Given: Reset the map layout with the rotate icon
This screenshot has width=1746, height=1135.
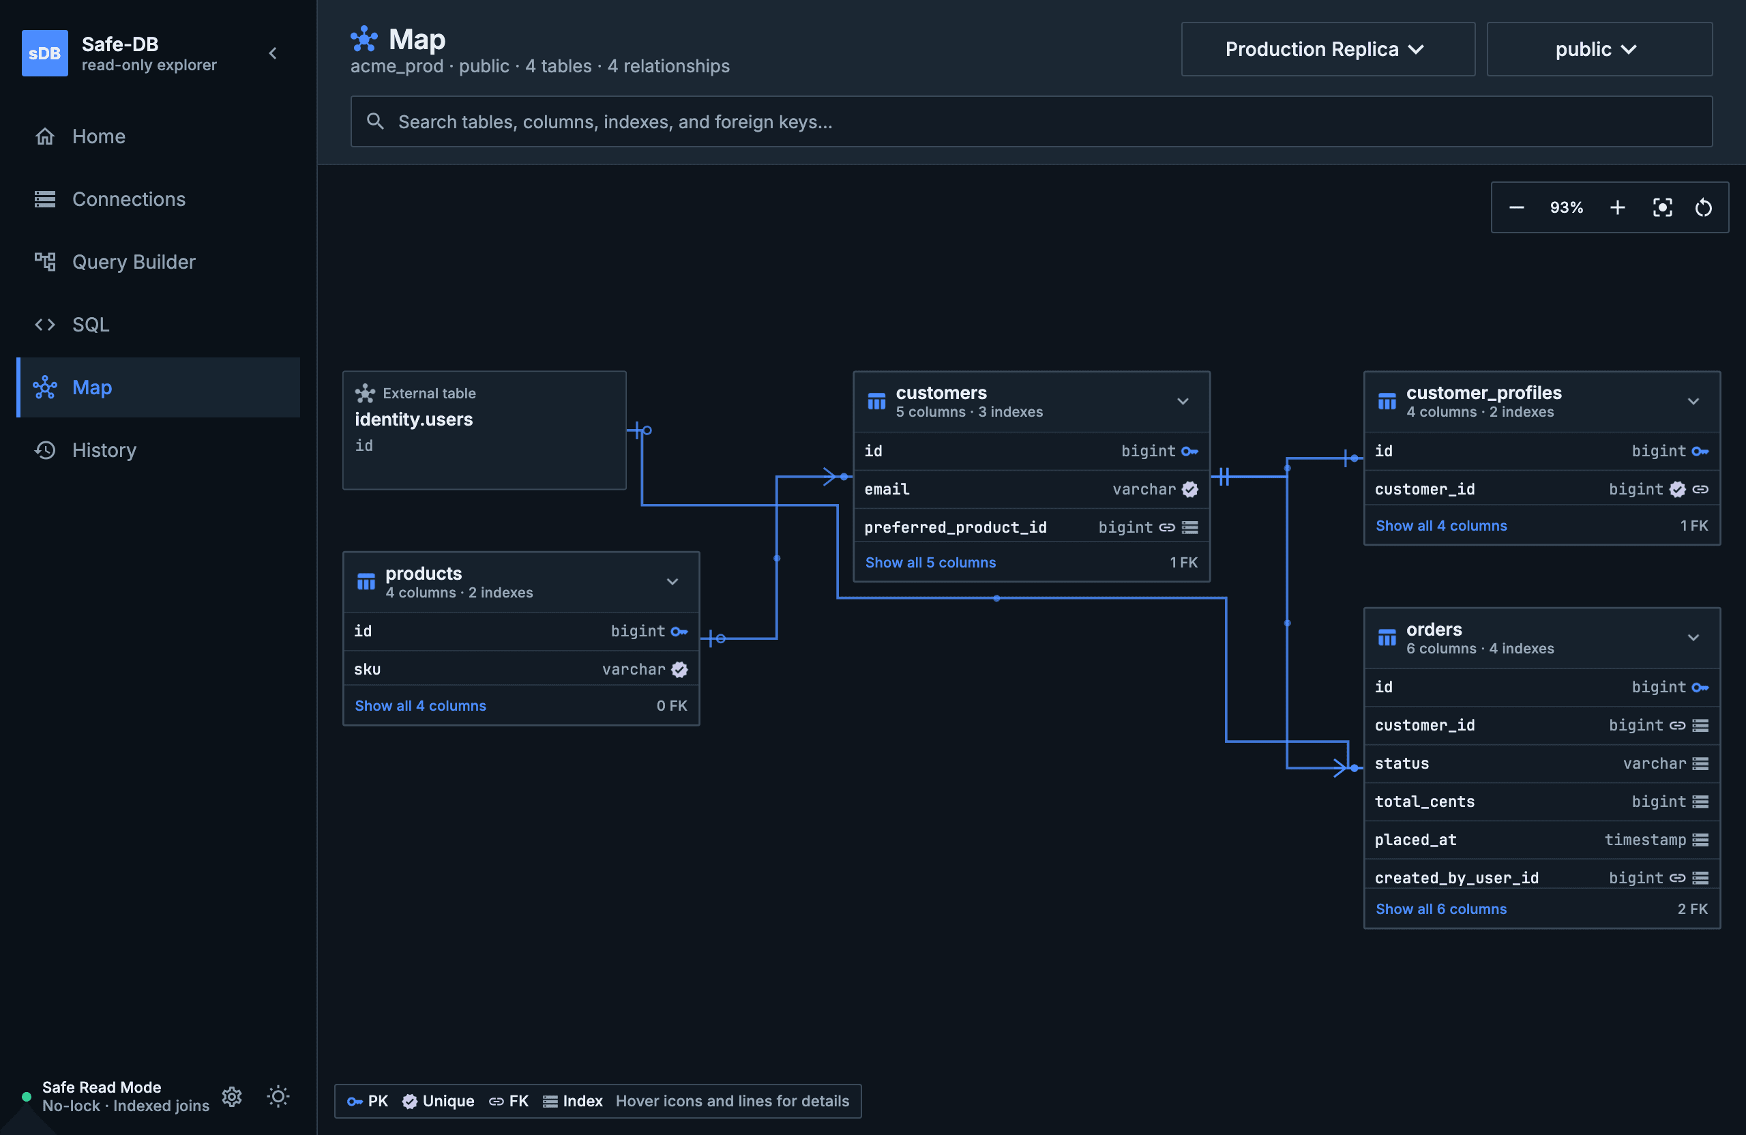Looking at the screenshot, I should (1704, 207).
